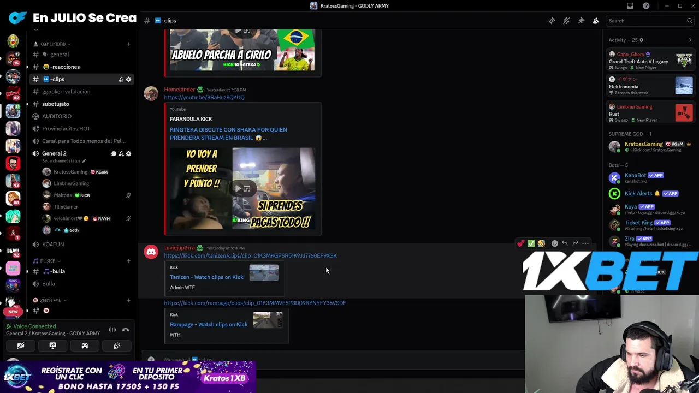Add channel to the Musica category

pyautogui.click(x=128, y=261)
